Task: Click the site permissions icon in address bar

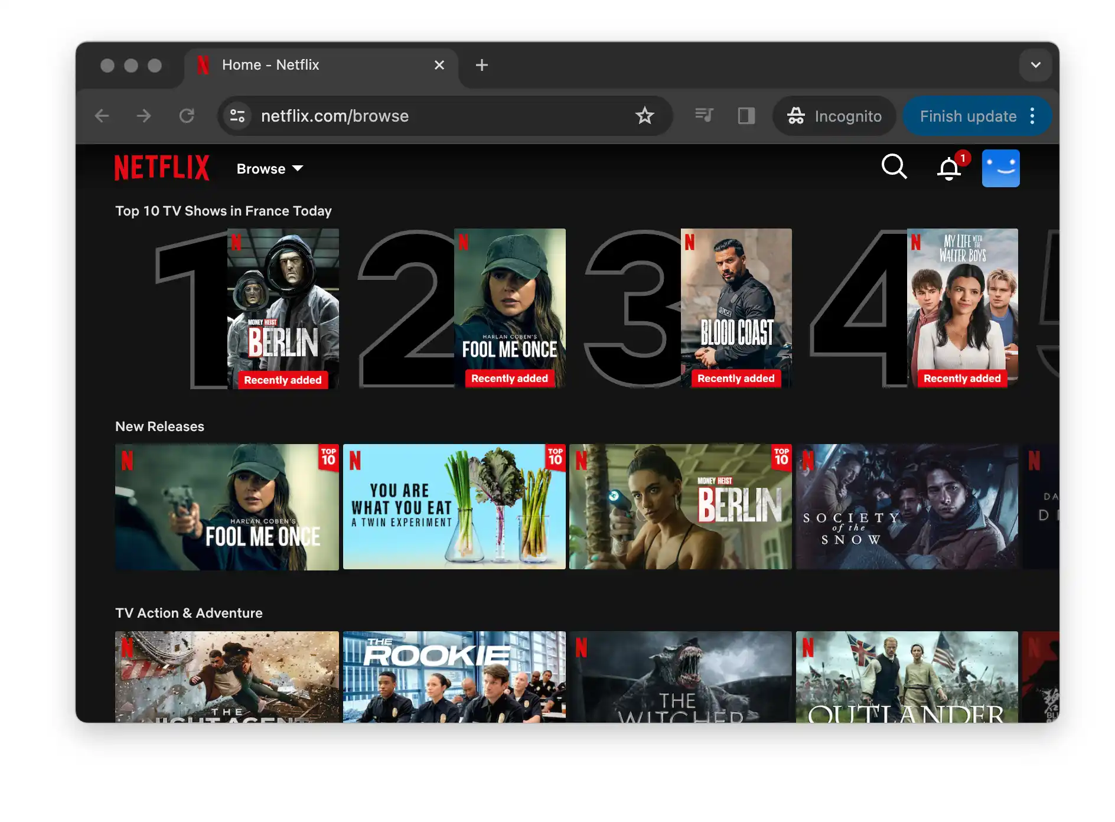Action: coord(236,116)
